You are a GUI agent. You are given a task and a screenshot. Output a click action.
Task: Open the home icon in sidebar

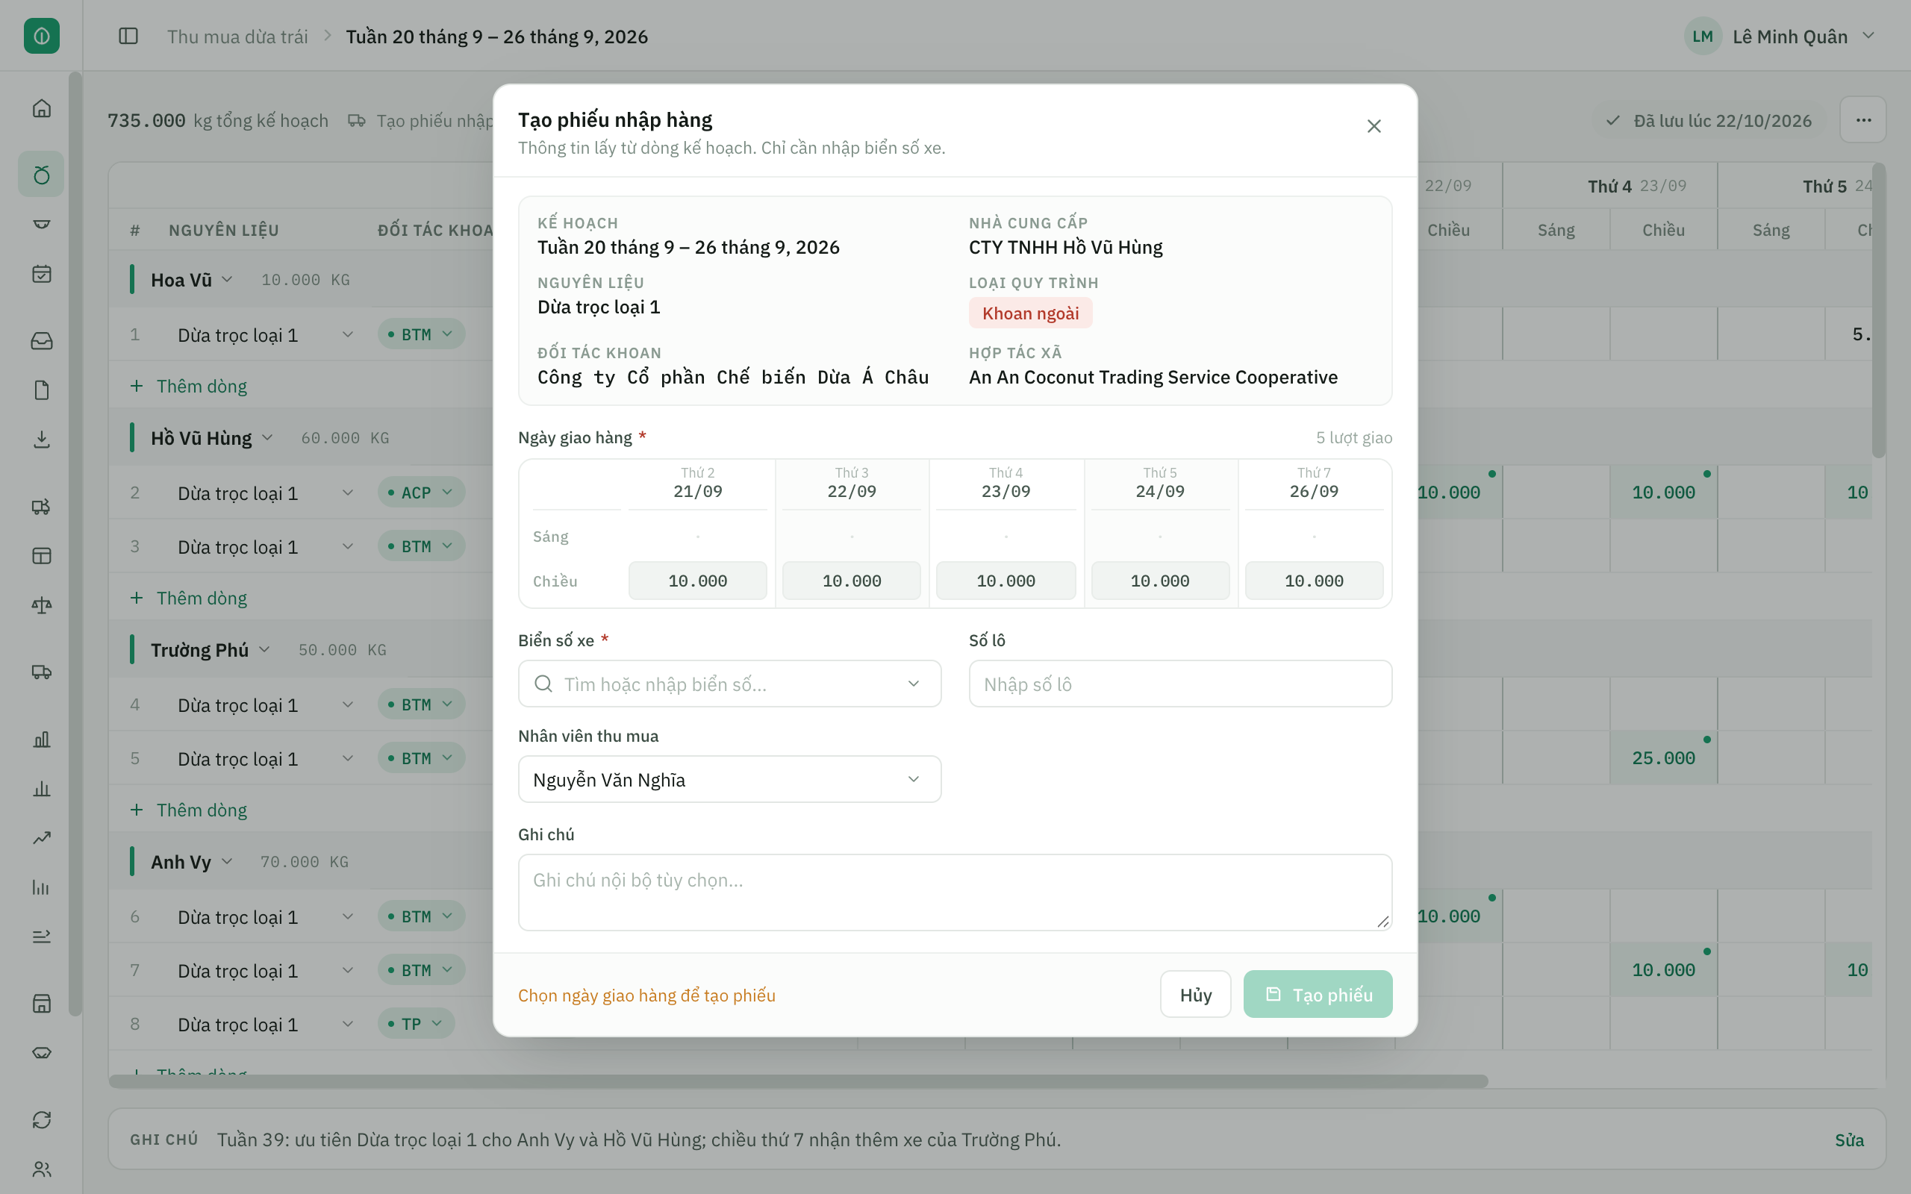pos(42,108)
